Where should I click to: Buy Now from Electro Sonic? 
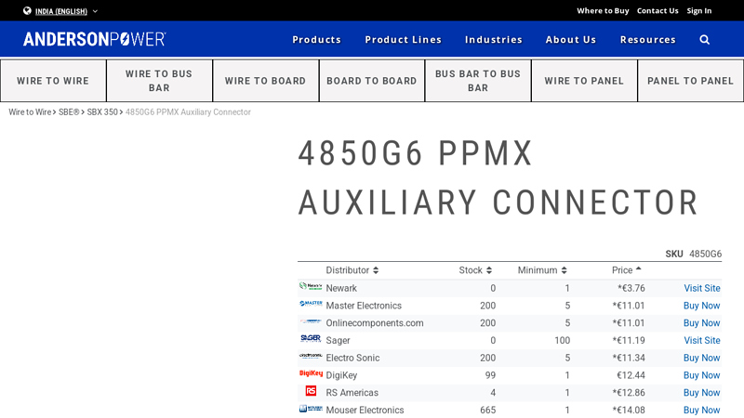coord(702,358)
